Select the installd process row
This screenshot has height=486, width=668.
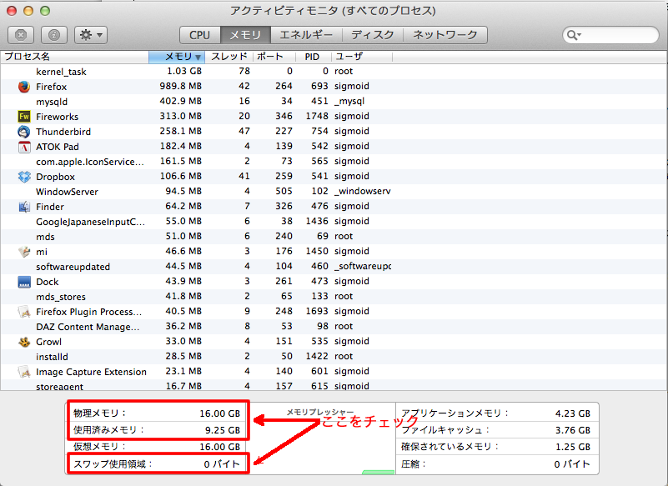334,357
